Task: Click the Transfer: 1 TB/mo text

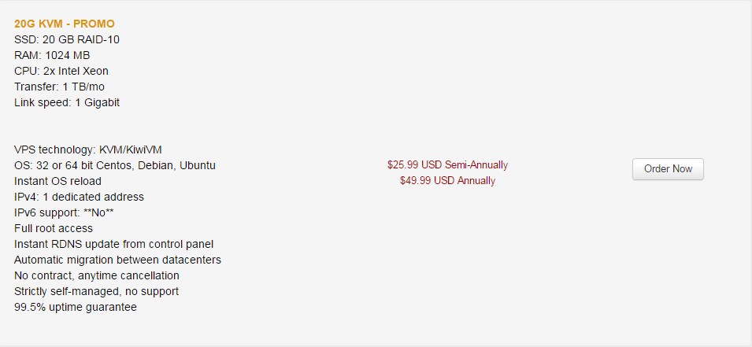Action: tap(60, 87)
